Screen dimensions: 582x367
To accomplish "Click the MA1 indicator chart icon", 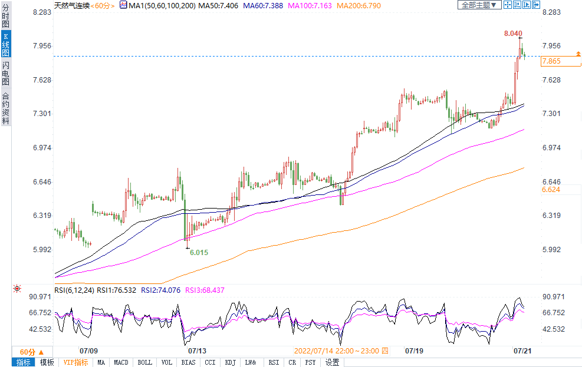I will tap(123, 5).
